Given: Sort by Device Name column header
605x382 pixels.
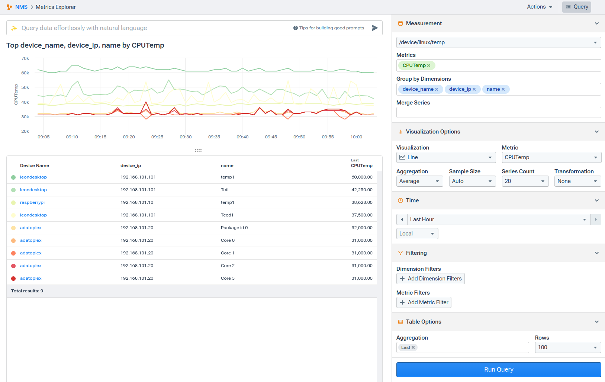Looking at the screenshot, I should point(35,166).
